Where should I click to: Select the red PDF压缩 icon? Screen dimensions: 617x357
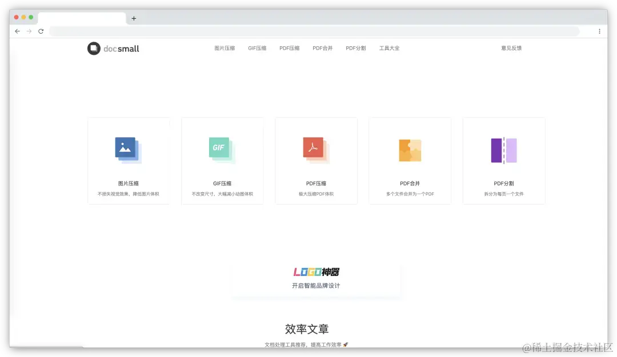coord(316,150)
